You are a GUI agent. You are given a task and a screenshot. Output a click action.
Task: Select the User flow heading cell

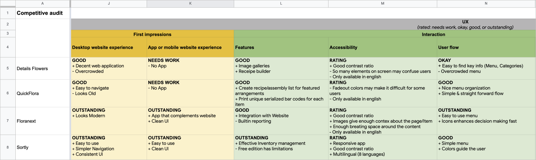pyautogui.click(x=486, y=47)
